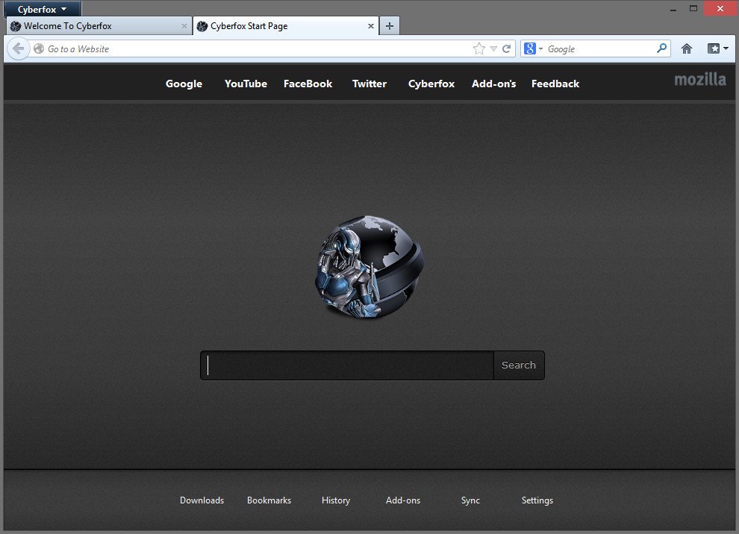739x534 pixels.
Task: Open the URL history dropdown arrow
Action: (x=493, y=49)
